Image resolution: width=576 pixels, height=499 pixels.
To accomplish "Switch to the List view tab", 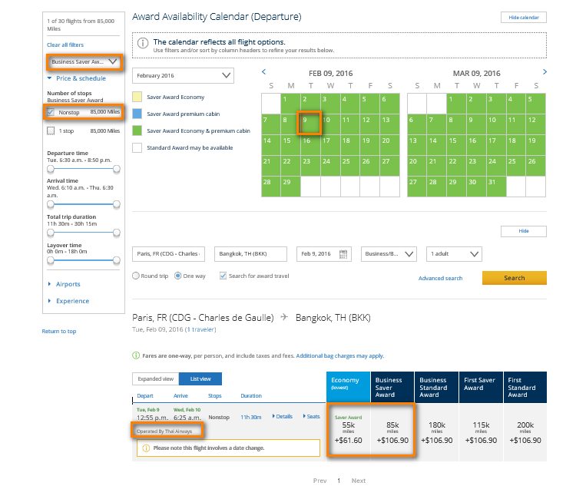I will pos(200,378).
